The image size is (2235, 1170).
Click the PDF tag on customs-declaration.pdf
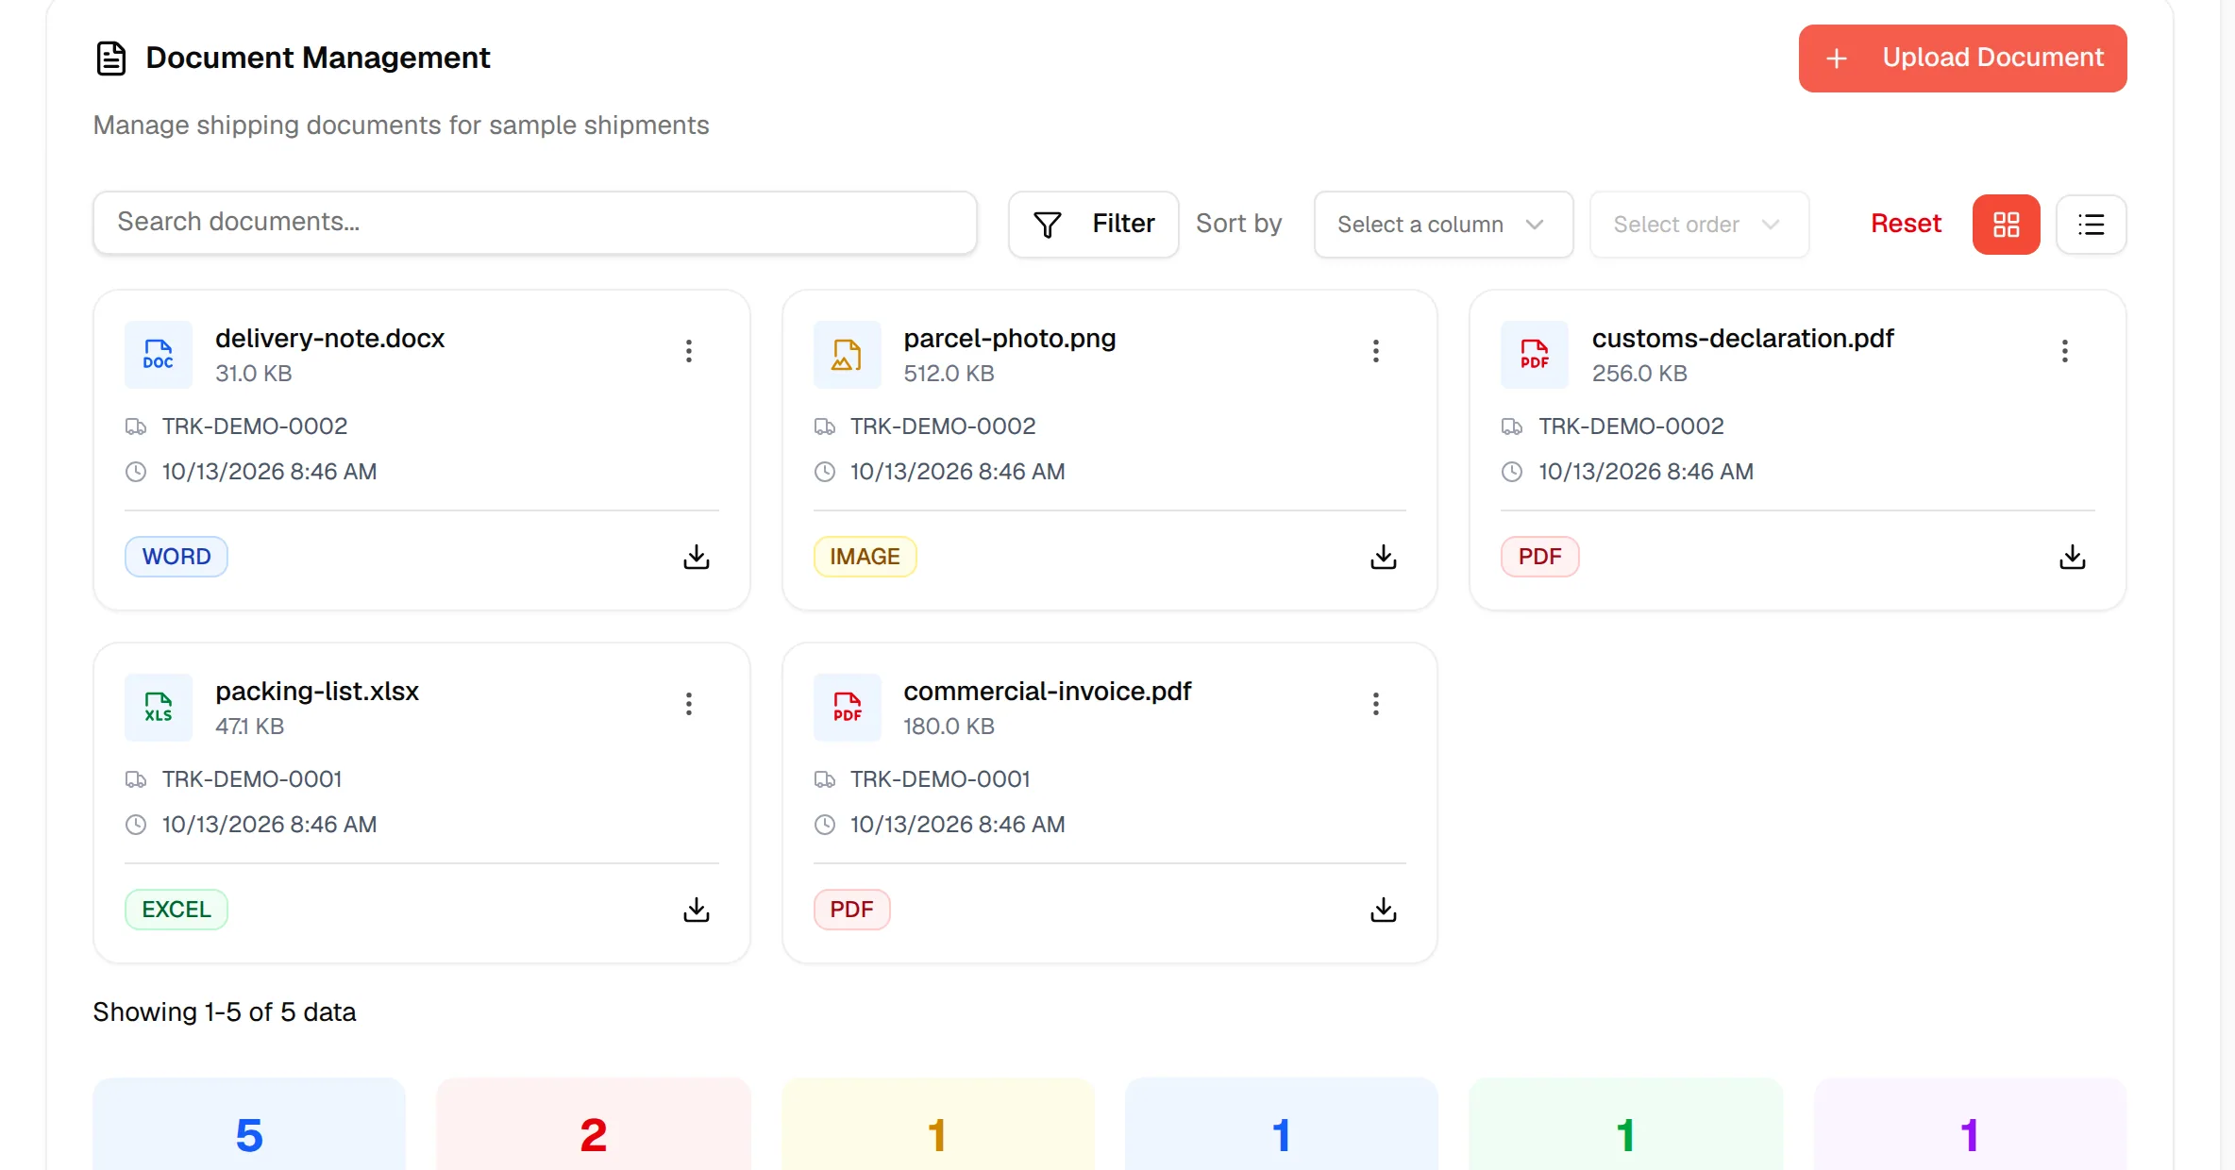point(1539,557)
